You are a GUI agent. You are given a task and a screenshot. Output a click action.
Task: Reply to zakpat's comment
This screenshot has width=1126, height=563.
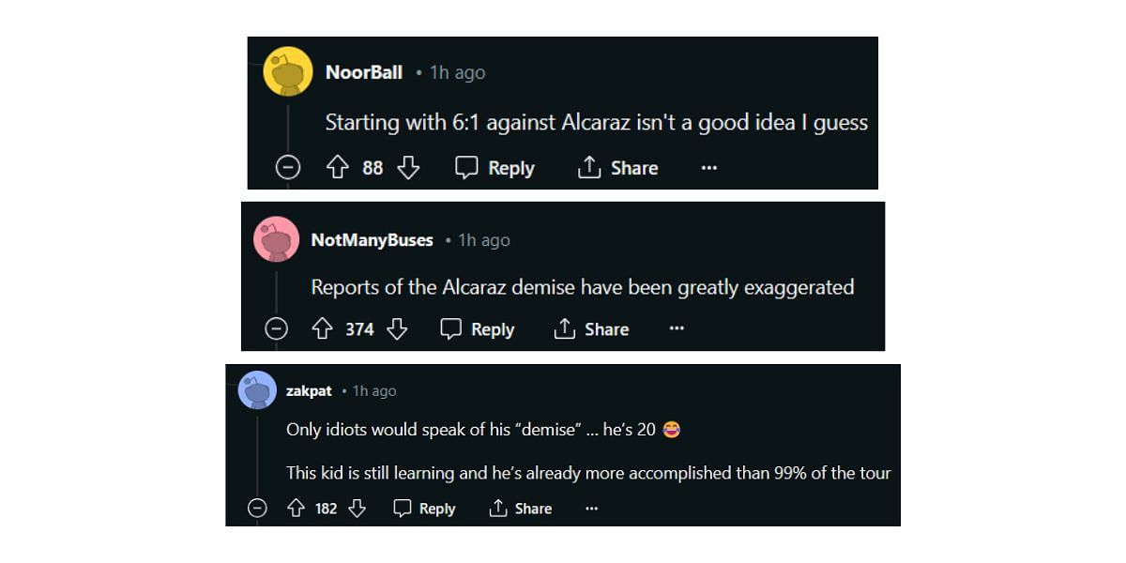click(424, 509)
